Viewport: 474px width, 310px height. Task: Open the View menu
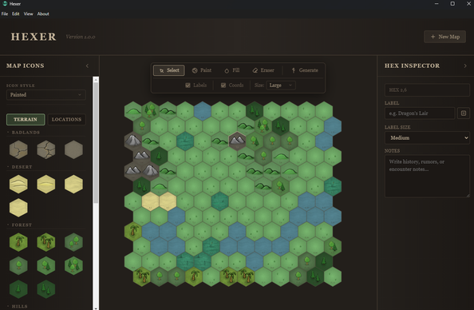click(x=29, y=14)
